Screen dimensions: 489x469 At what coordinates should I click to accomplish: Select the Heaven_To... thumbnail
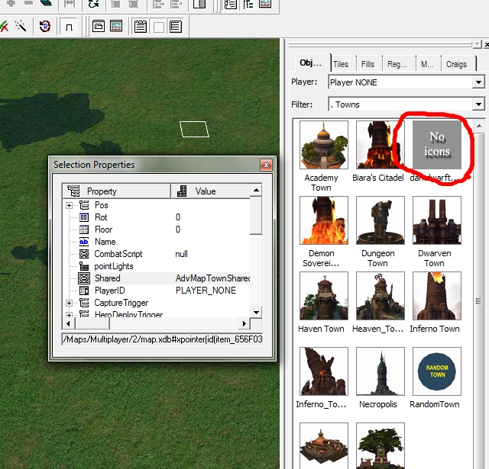pyautogui.click(x=381, y=296)
